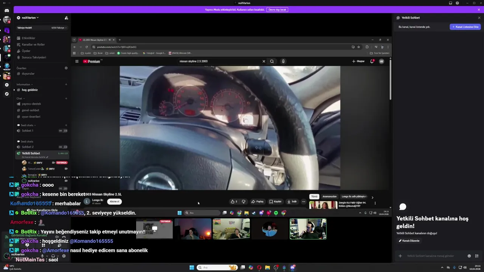Open the Zengin Kız Fakir Oğlan video thumbnail

(x=323, y=205)
